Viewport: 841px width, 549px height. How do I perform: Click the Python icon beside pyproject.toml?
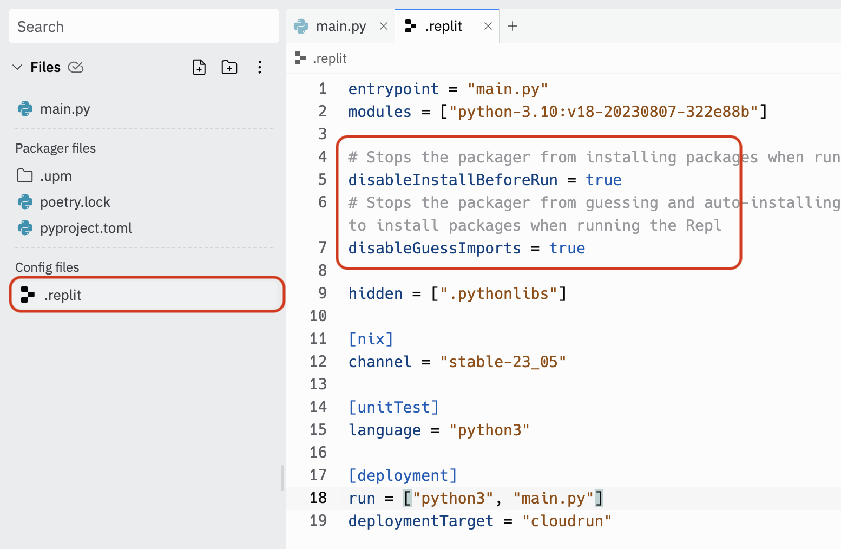pos(25,228)
